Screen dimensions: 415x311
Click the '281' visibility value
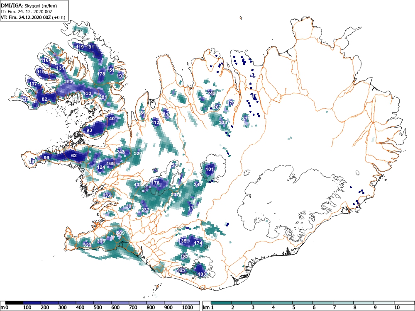[x=103, y=97]
